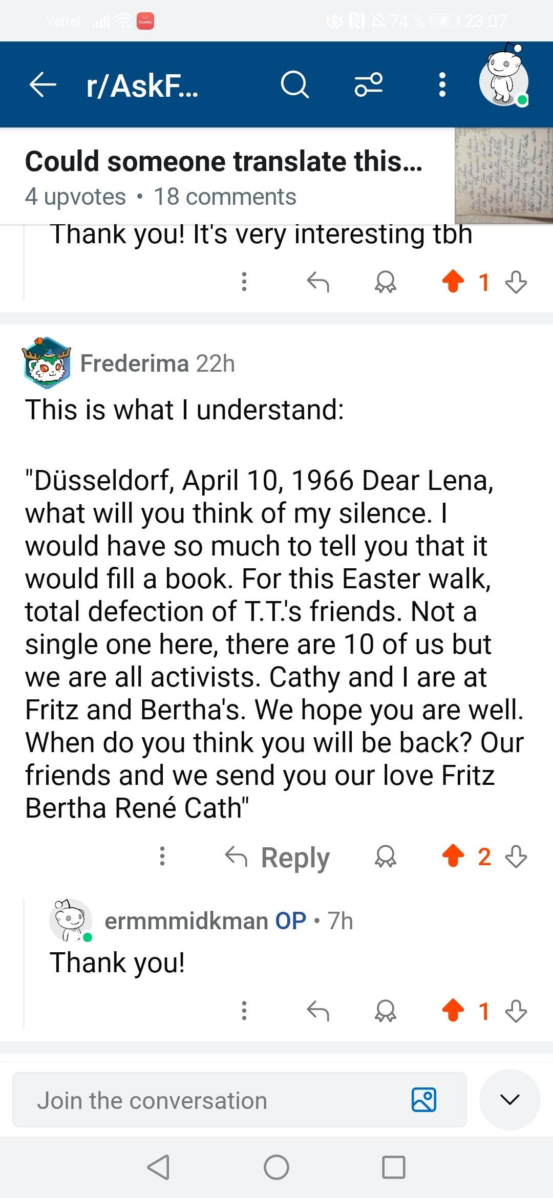Collapse with the round chevron-down button

(510, 1100)
